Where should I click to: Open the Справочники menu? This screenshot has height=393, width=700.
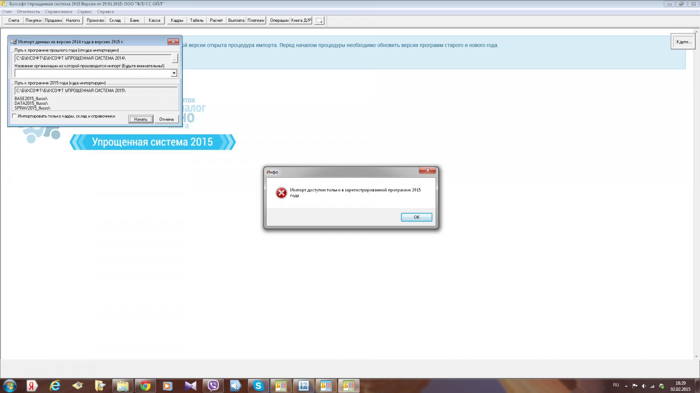58,12
